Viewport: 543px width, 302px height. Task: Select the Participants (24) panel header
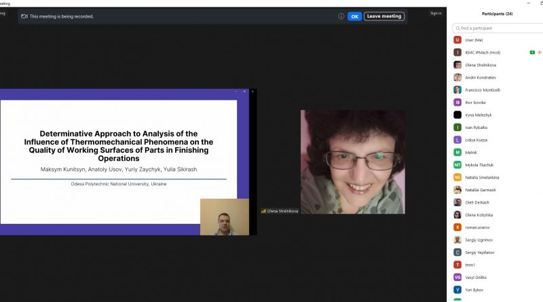(497, 14)
